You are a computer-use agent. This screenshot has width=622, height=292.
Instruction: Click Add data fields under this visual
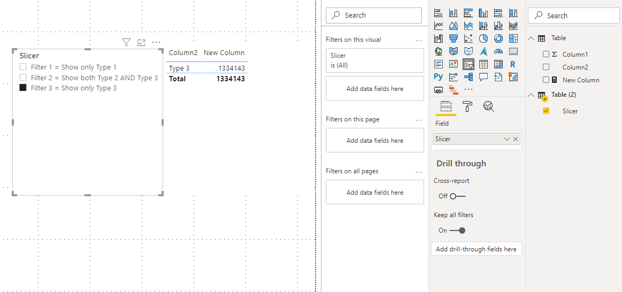[x=375, y=88]
